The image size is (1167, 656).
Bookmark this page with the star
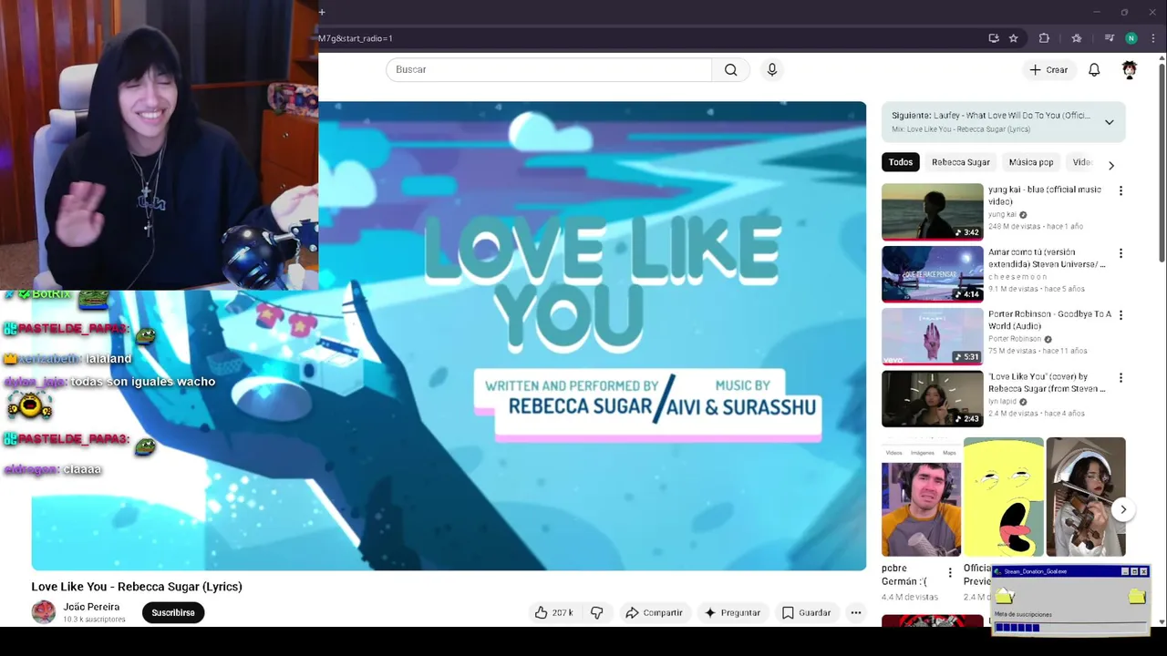click(x=1014, y=38)
